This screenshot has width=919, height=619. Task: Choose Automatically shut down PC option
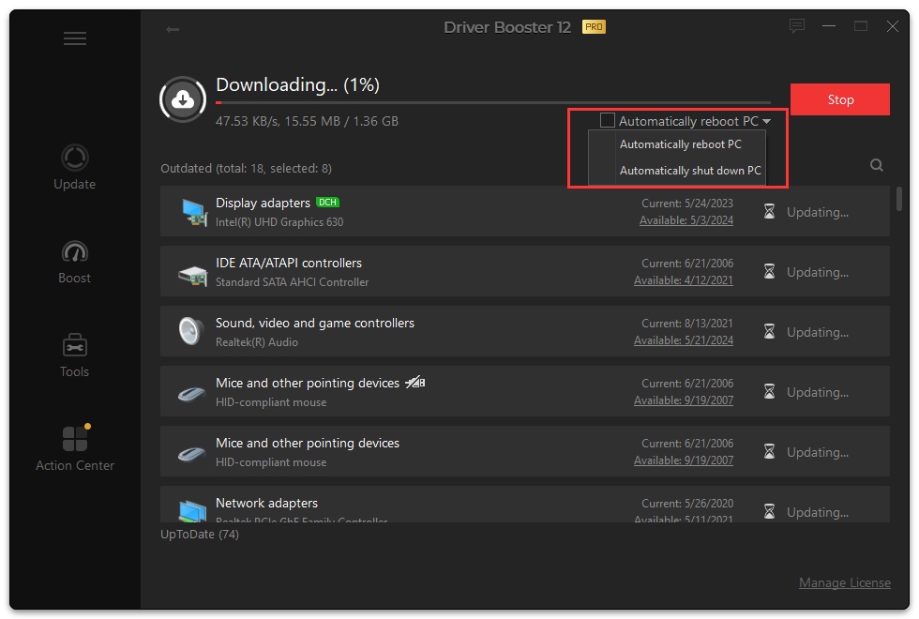tap(690, 171)
